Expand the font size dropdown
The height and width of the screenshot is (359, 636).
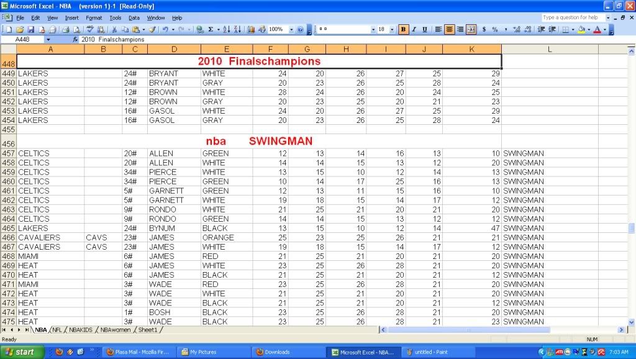392,30
